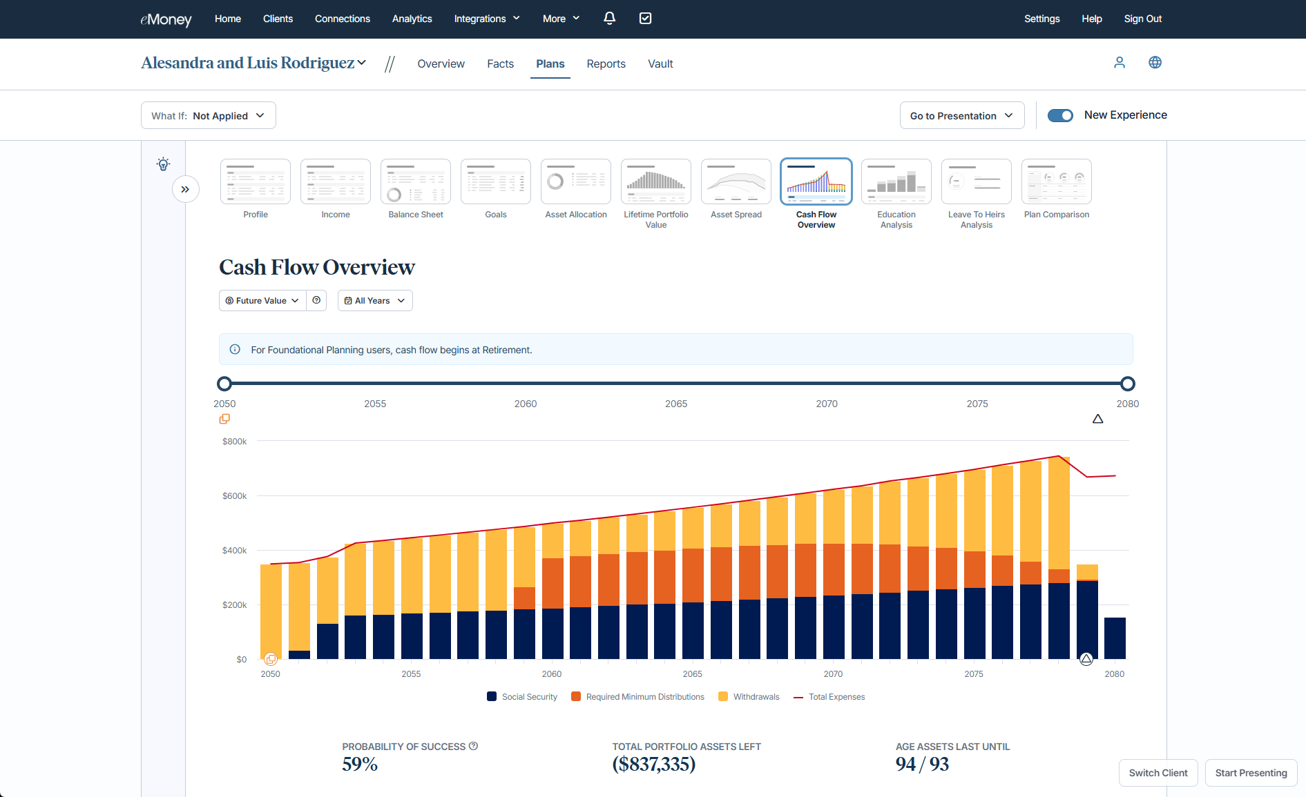Toggle the New Experience switch
The height and width of the screenshot is (797, 1306).
pyautogui.click(x=1060, y=115)
